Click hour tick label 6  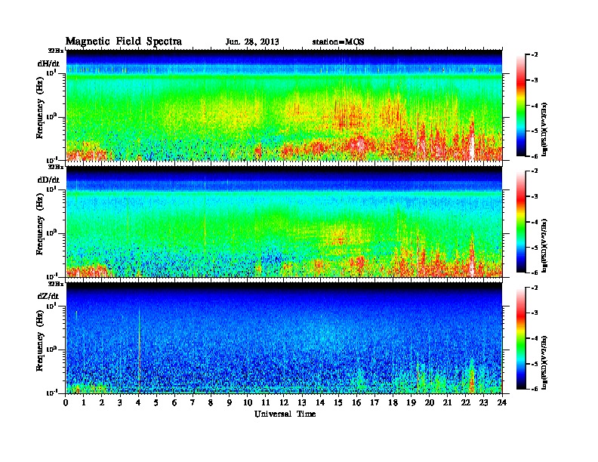click(x=175, y=403)
